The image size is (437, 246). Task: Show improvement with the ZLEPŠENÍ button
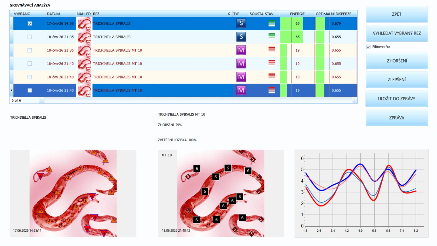pyautogui.click(x=397, y=80)
